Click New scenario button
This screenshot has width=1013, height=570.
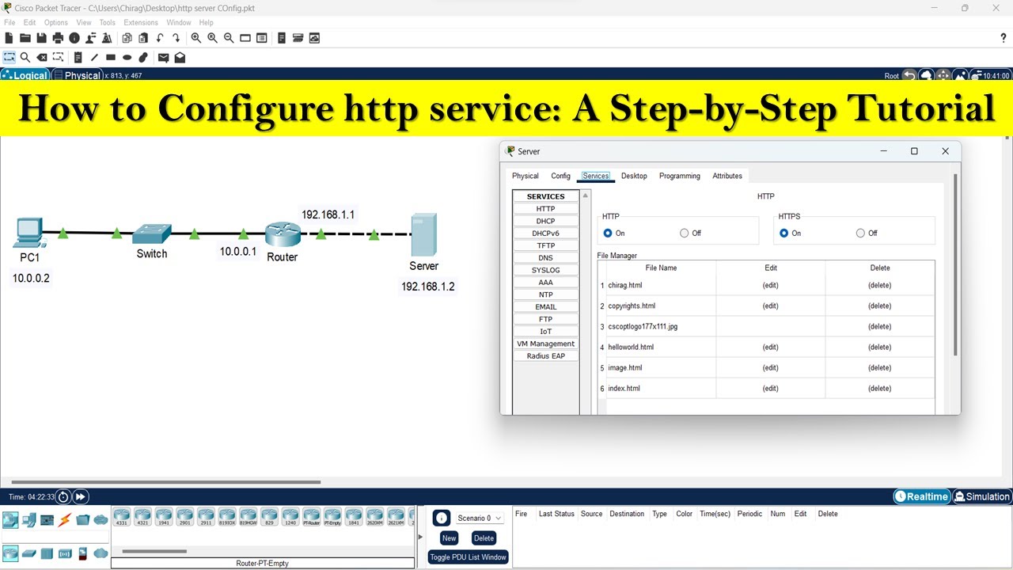(449, 538)
